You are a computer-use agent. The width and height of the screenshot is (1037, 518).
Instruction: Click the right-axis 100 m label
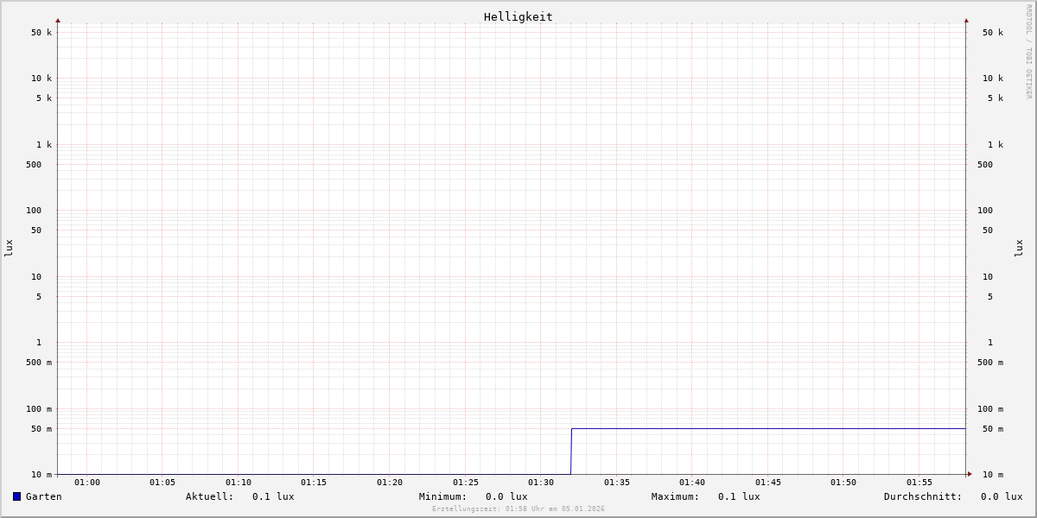click(x=990, y=409)
